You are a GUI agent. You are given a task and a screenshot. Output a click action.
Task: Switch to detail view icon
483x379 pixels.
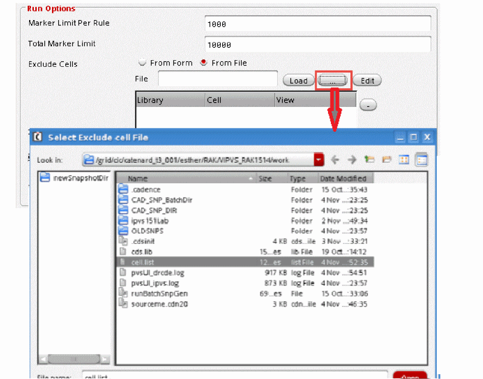[421, 159]
